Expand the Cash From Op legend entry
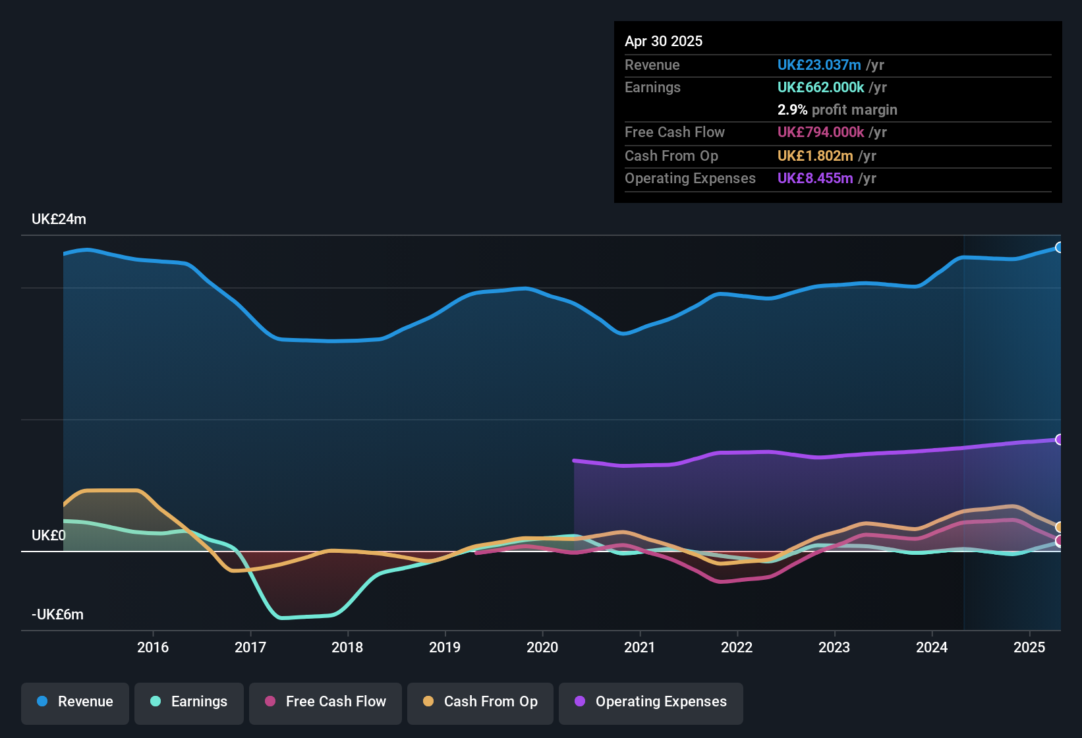The width and height of the screenshot is (1082, 738). coord(480,702)
